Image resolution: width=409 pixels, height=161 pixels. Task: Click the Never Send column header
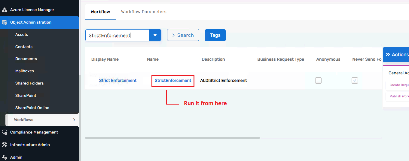coord(367,59)
